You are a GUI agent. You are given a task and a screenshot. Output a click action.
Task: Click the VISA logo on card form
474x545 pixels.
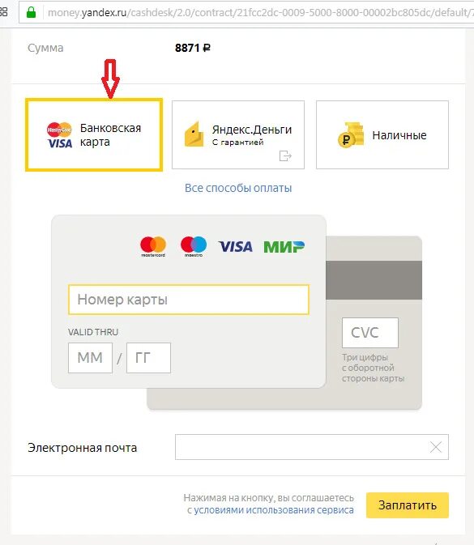point(236,247)
